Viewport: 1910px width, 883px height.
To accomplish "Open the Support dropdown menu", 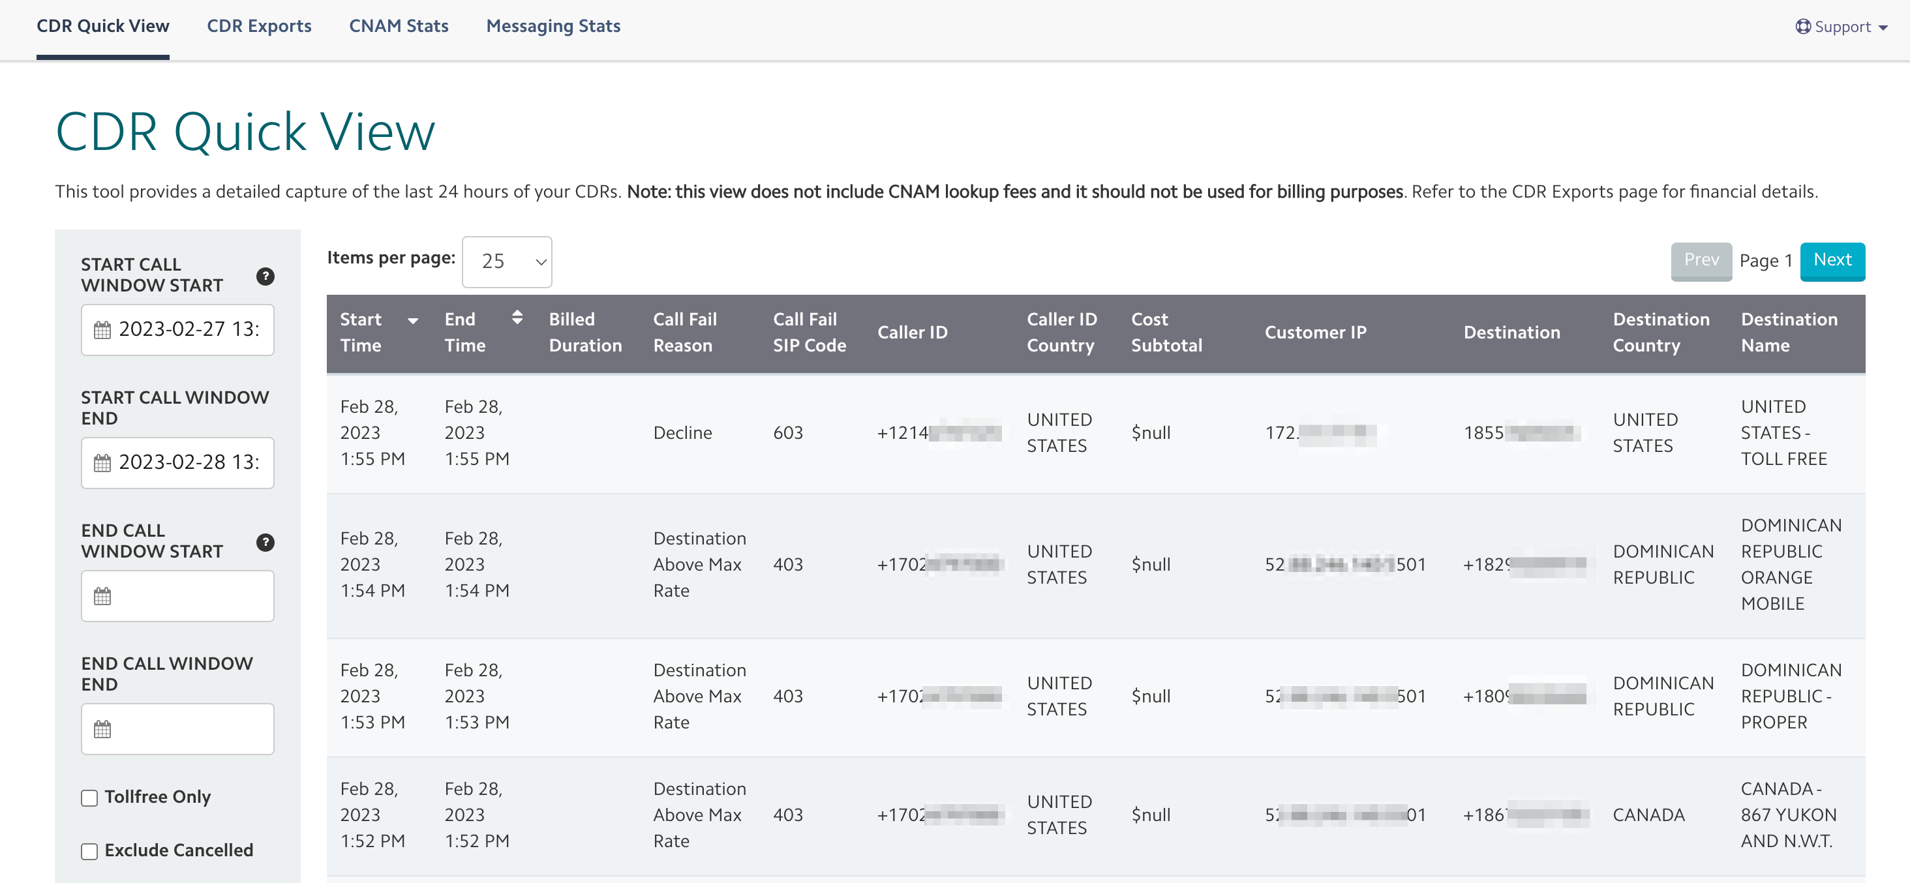I will tap(1841, 27).
